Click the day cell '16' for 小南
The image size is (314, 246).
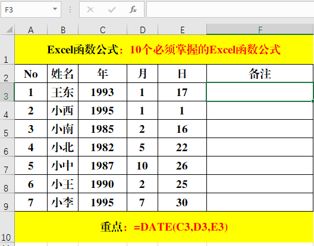pyautogui.click(x=182, y=129)
